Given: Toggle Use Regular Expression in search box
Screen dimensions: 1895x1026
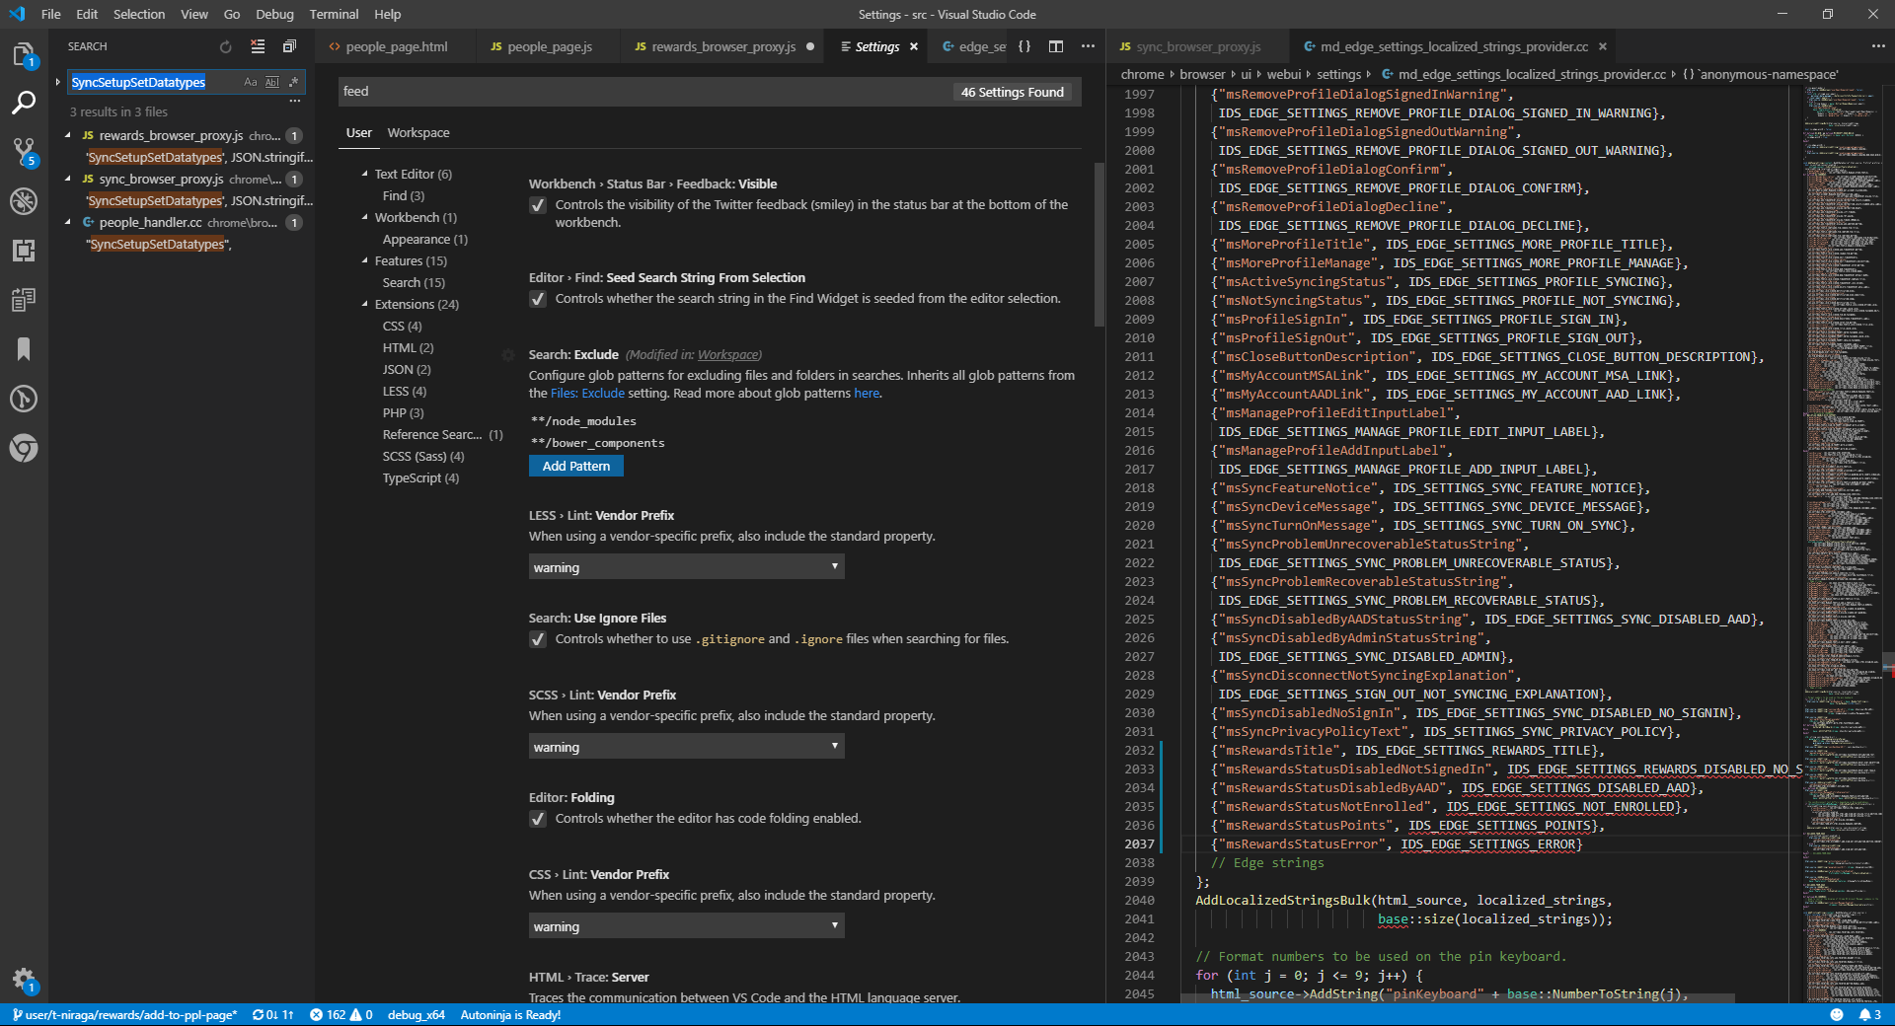Looking at the screenshot, I should pyautogui.click(x=293, y=82).
